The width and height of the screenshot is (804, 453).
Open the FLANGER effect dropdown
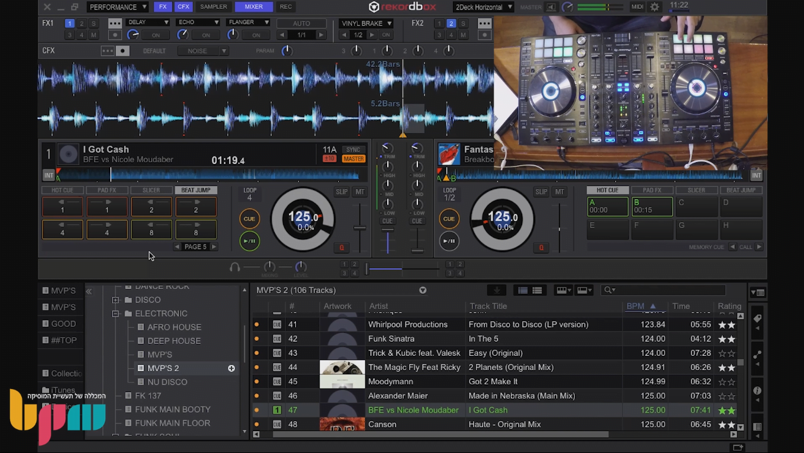(x=247, y=23)
